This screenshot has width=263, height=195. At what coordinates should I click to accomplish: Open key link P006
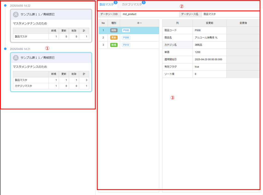click(126, 38)
